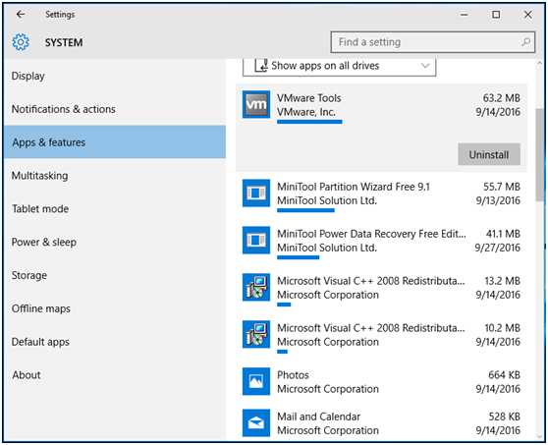Select the Mail and Calendar entry

[381, 423]
